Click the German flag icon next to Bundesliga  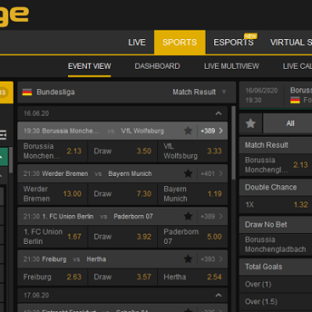click(27, 92)
